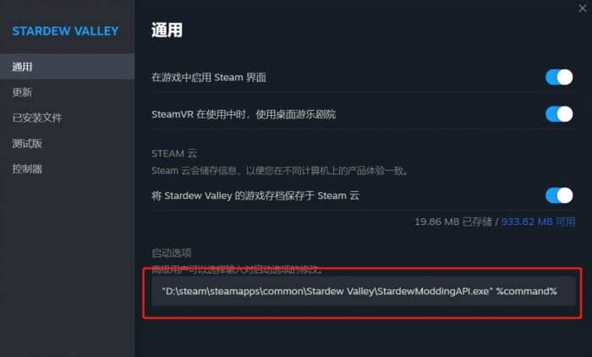The width and height of the screenshot is (592, 357).
Task: Click the 游戏存档保存于 Steam 云 label
Action: click(x=255, y=195)
